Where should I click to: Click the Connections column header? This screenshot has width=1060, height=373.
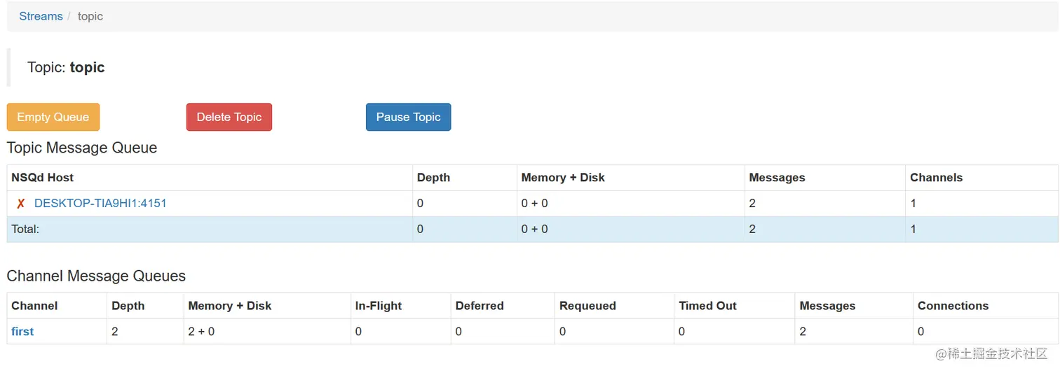[x=953, y=306]
